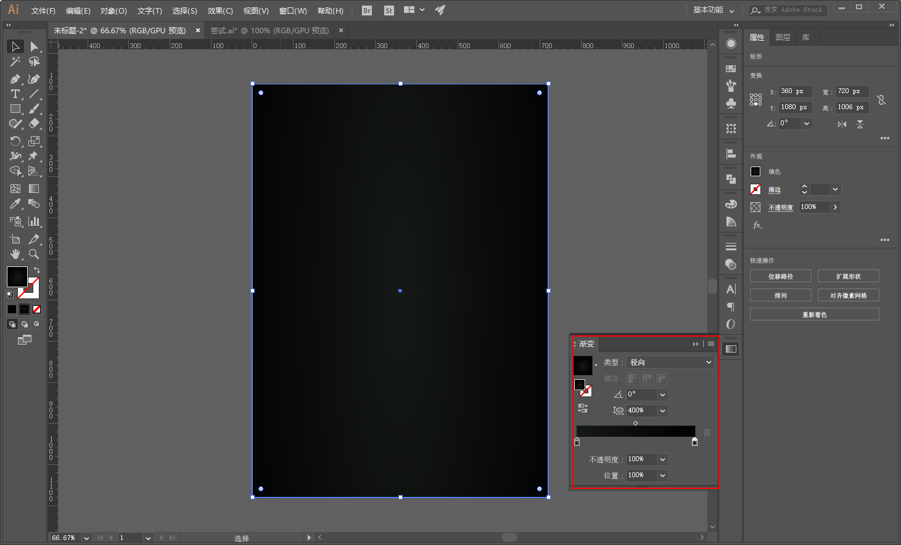This screenshot has width=901, height=545.
Task: Open the Swatches panel from dock
Action: pyautogui.click(x=731, y=68)
